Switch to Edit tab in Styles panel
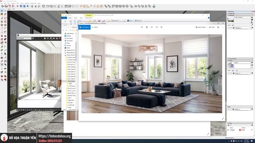This screenshot has height=143, width=255. tap(233, 71)
